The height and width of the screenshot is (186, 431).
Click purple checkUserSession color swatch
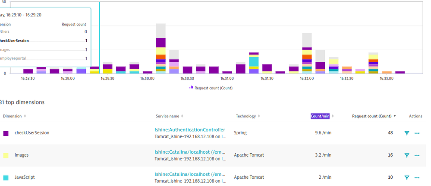tap(6, 133)
